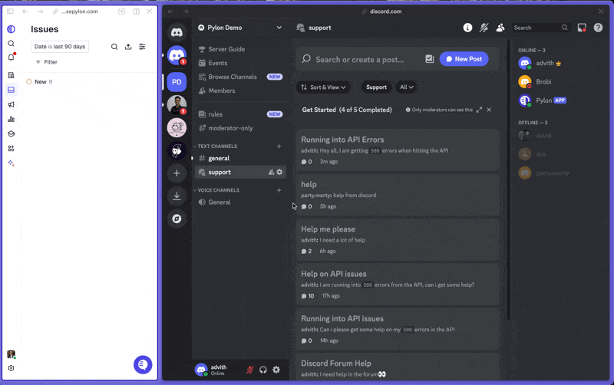Open the Help me please post
This screenshot has width=614, height=385.
pos(398,240)
